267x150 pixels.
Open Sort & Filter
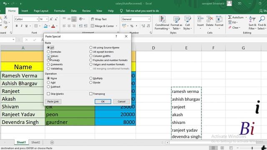pos(252,23)
